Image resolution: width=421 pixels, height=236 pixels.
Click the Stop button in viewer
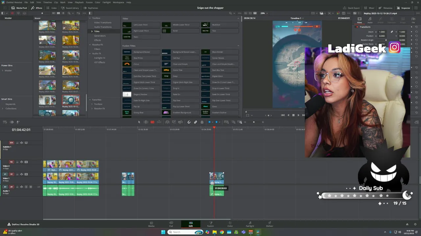click(x=293, y=115)
